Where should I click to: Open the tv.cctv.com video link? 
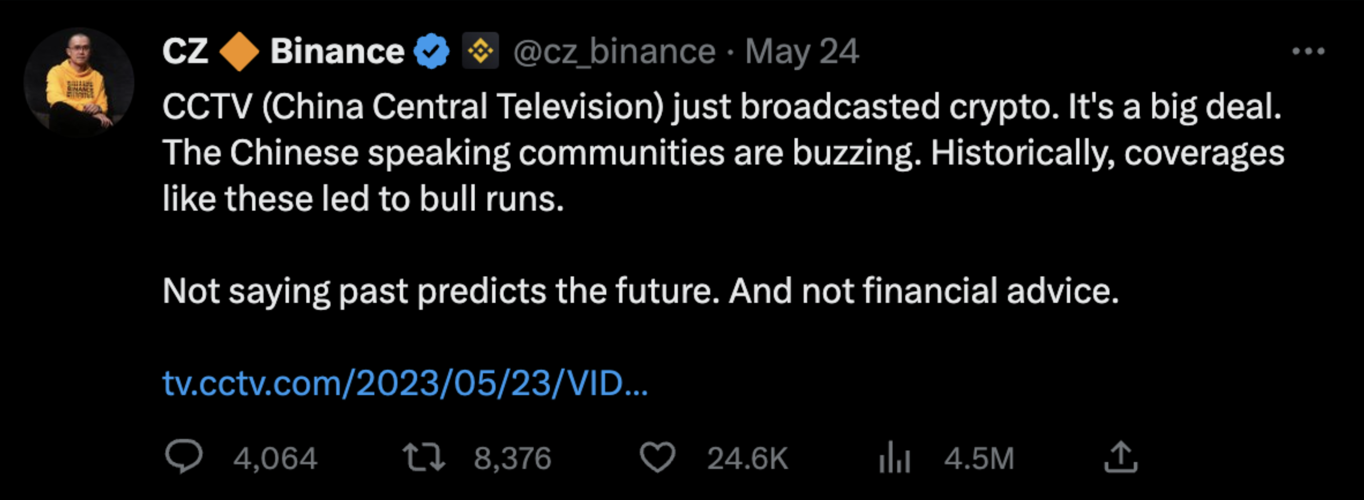405,383
